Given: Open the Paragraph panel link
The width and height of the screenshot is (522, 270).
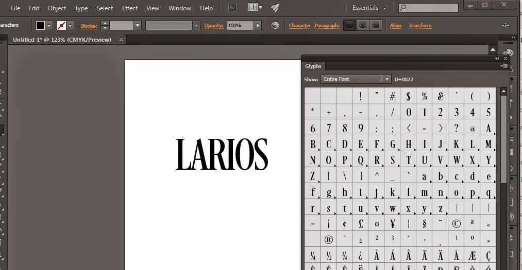Looking at the screenshot, I should (x=327, y=26).
